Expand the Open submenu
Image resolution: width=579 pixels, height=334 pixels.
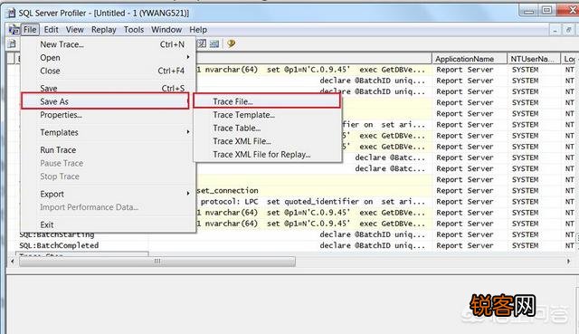coord(108,58)
